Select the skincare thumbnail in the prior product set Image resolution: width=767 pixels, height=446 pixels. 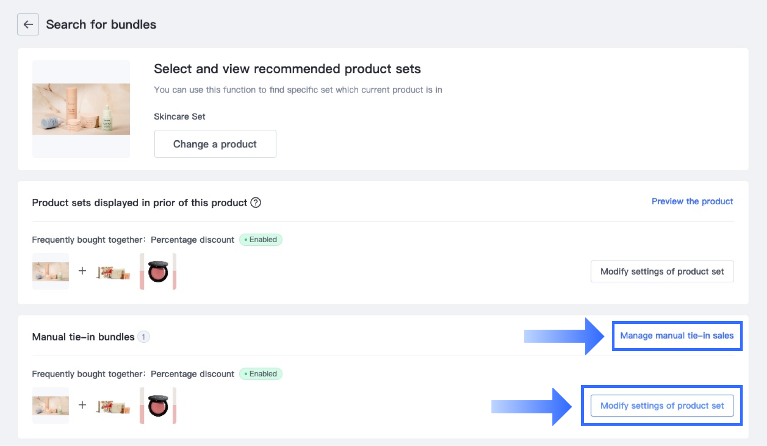51,271
